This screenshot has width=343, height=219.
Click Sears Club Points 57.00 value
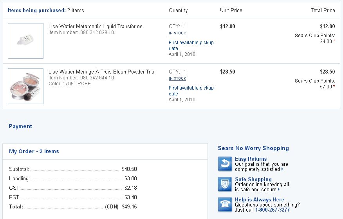(326, 86)
